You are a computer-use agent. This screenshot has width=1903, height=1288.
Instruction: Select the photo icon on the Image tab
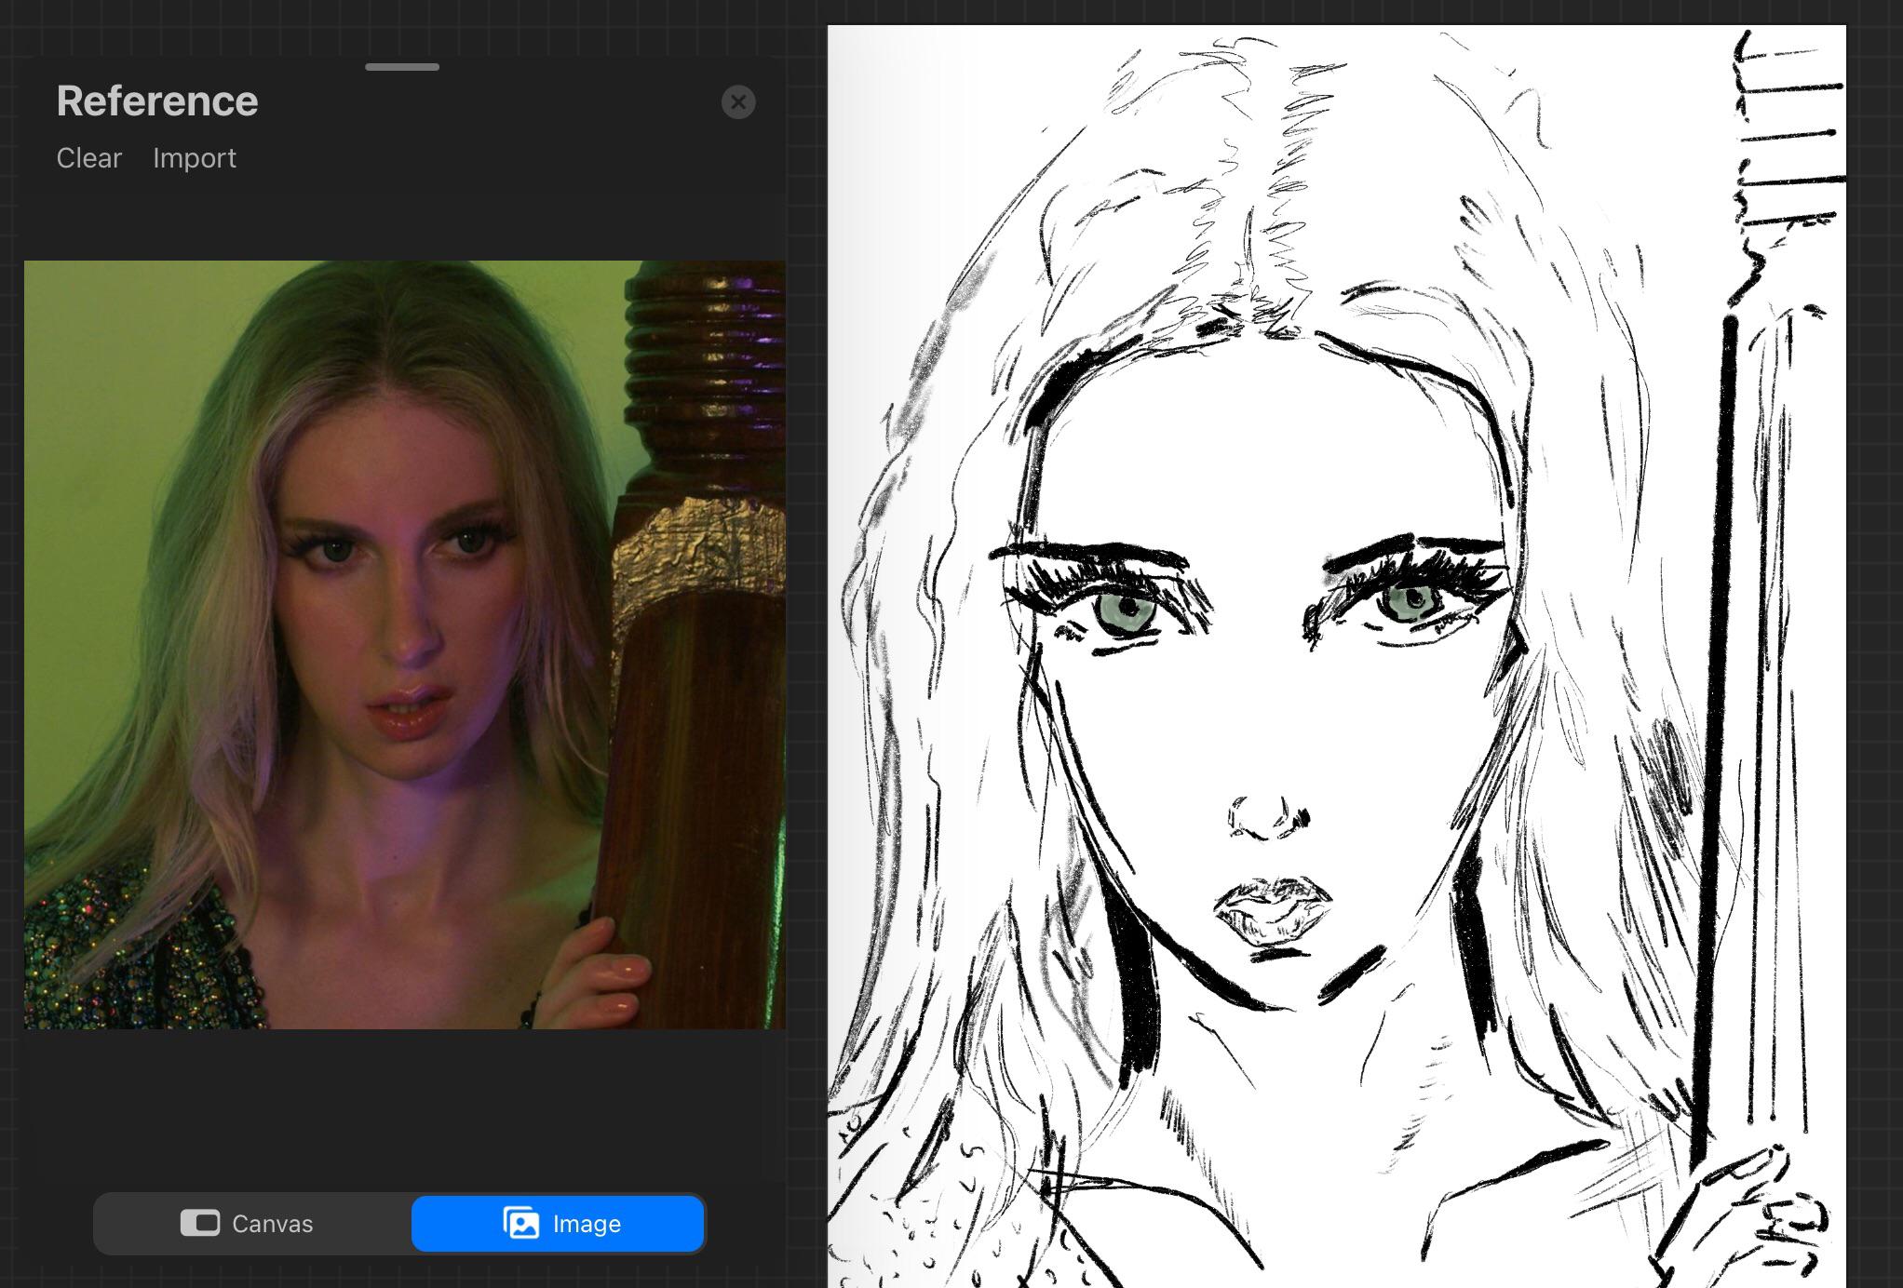click(521, 1223)
